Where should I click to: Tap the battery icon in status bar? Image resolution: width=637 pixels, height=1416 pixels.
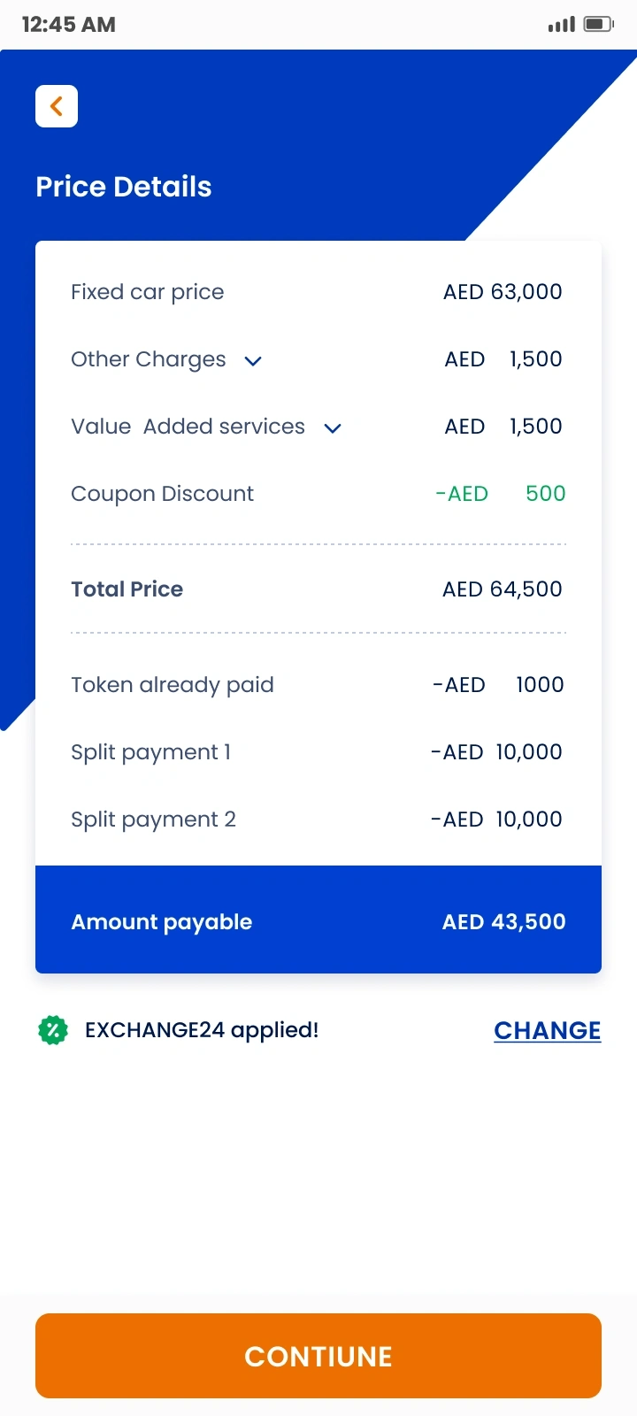tap(598, 24)
